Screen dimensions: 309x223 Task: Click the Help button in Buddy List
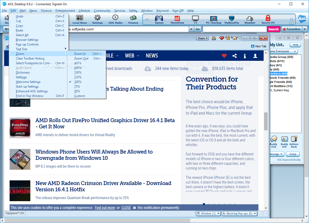point(296,45)
